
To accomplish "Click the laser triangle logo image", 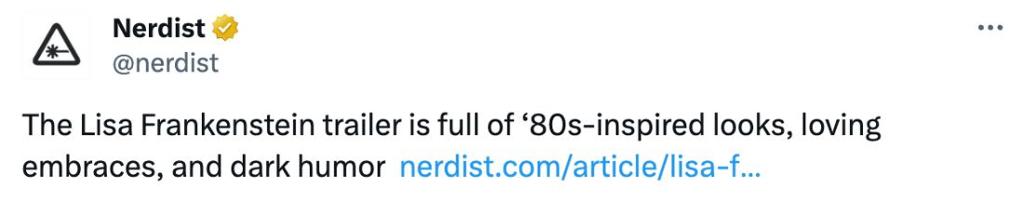I will tap(56, 45).
